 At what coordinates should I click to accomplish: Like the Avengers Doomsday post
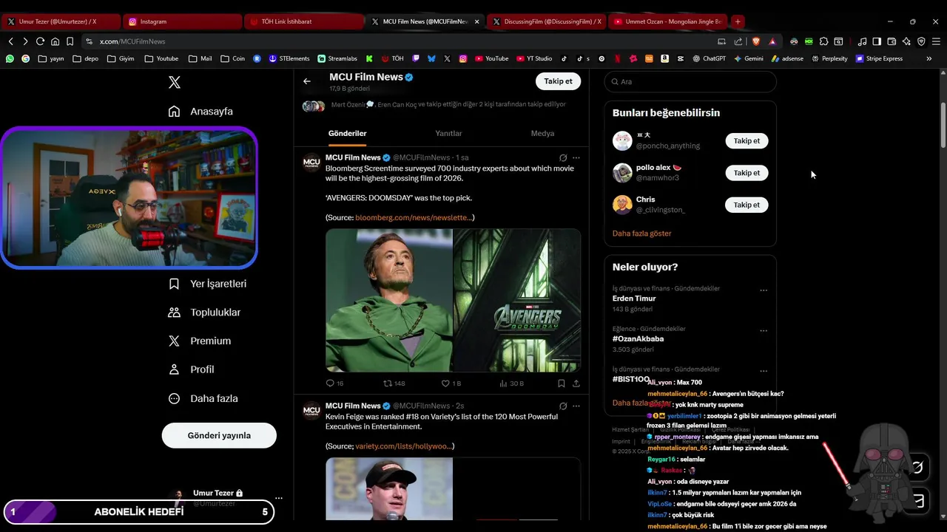pos(451,383)
